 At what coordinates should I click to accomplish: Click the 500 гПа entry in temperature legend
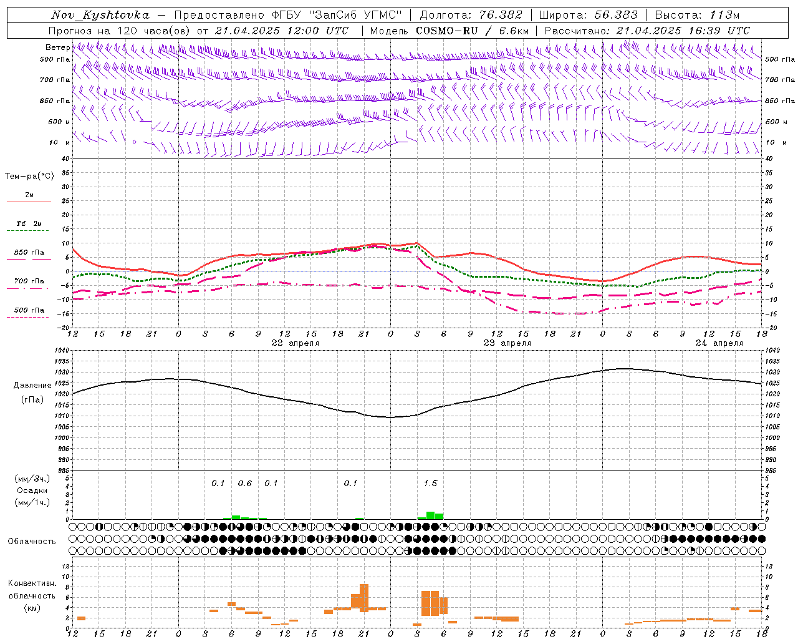(x=29, y=310)
